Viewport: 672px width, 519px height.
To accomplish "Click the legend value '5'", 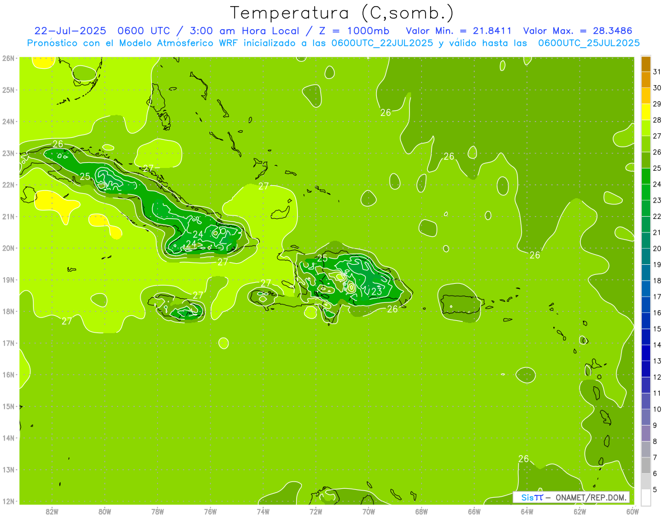I will tap(655, 489).
